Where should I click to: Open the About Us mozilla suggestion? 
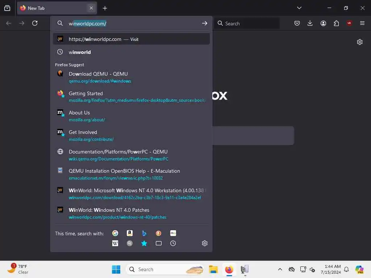click(x=131, y=116)
